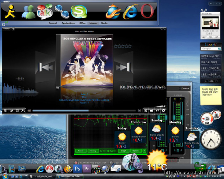Open mail envelope sync icon in dock
This screenshot has width=224, height=179.
click(x=116, y=168)
